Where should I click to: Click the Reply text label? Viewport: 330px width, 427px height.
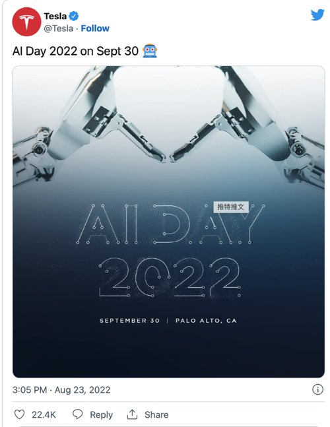point(101,414)
